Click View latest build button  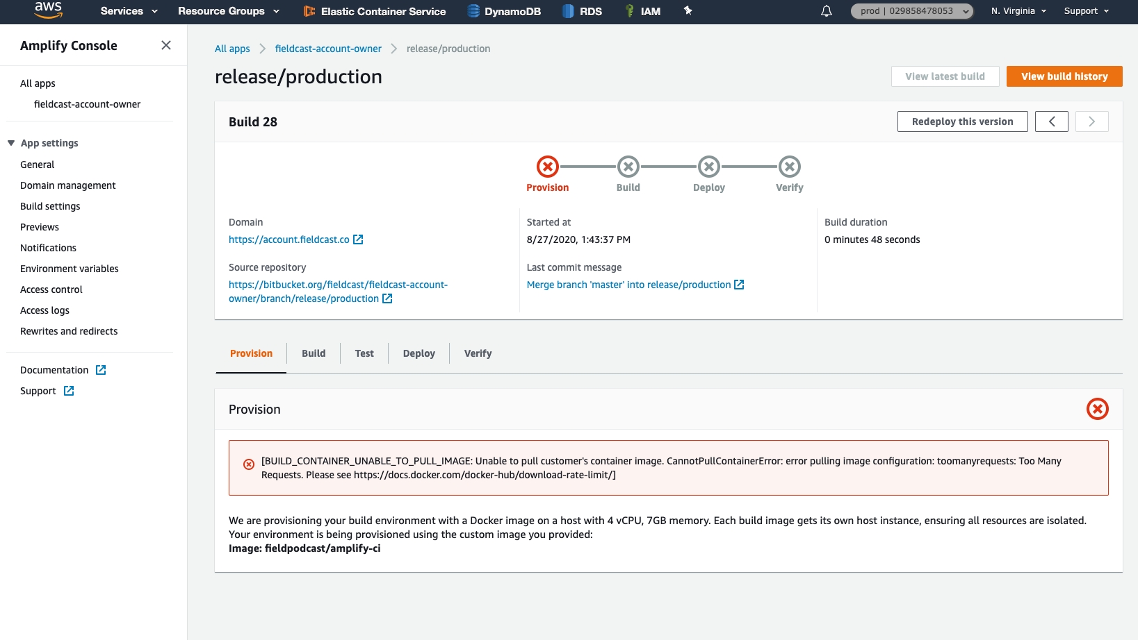pyautogui.click(x=945, y=76)
